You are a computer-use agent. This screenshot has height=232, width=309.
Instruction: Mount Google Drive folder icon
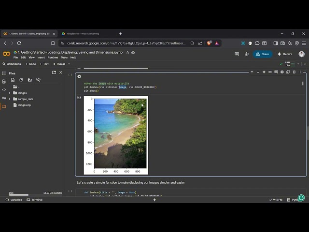30,80
